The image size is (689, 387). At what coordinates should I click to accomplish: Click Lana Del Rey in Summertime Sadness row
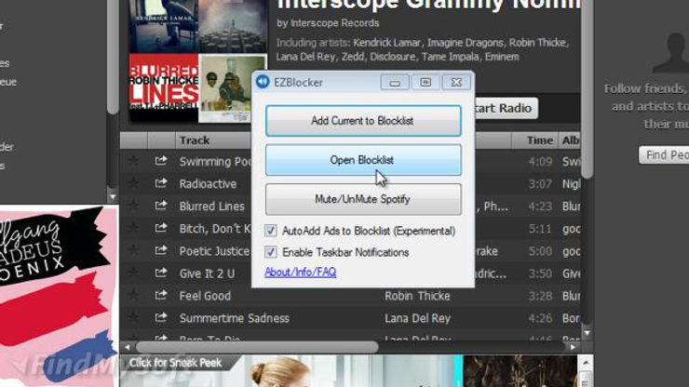(x=417, y=318)
